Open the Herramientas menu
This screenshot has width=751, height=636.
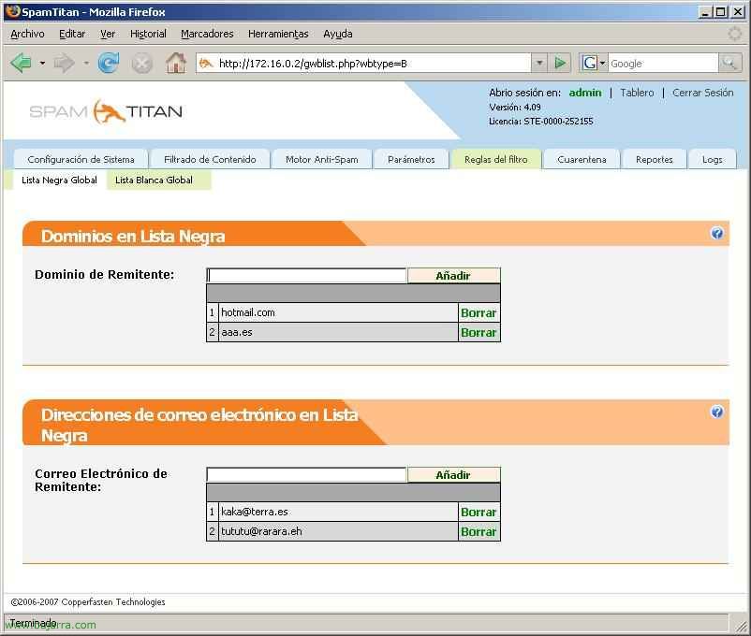(x=278, y=34)
